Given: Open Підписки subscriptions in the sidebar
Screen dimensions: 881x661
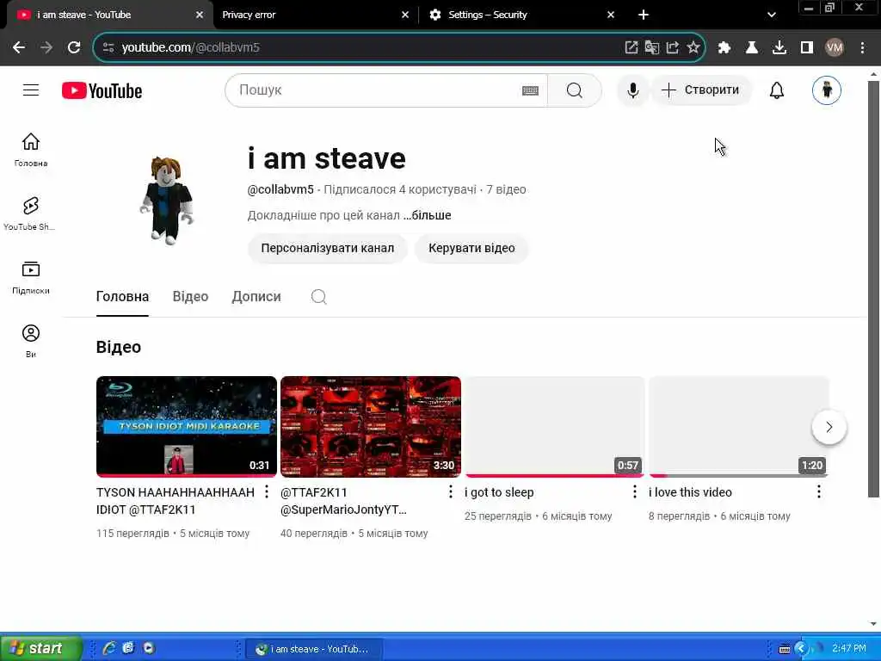Looking at the screenshot, I should click(31, 277).
